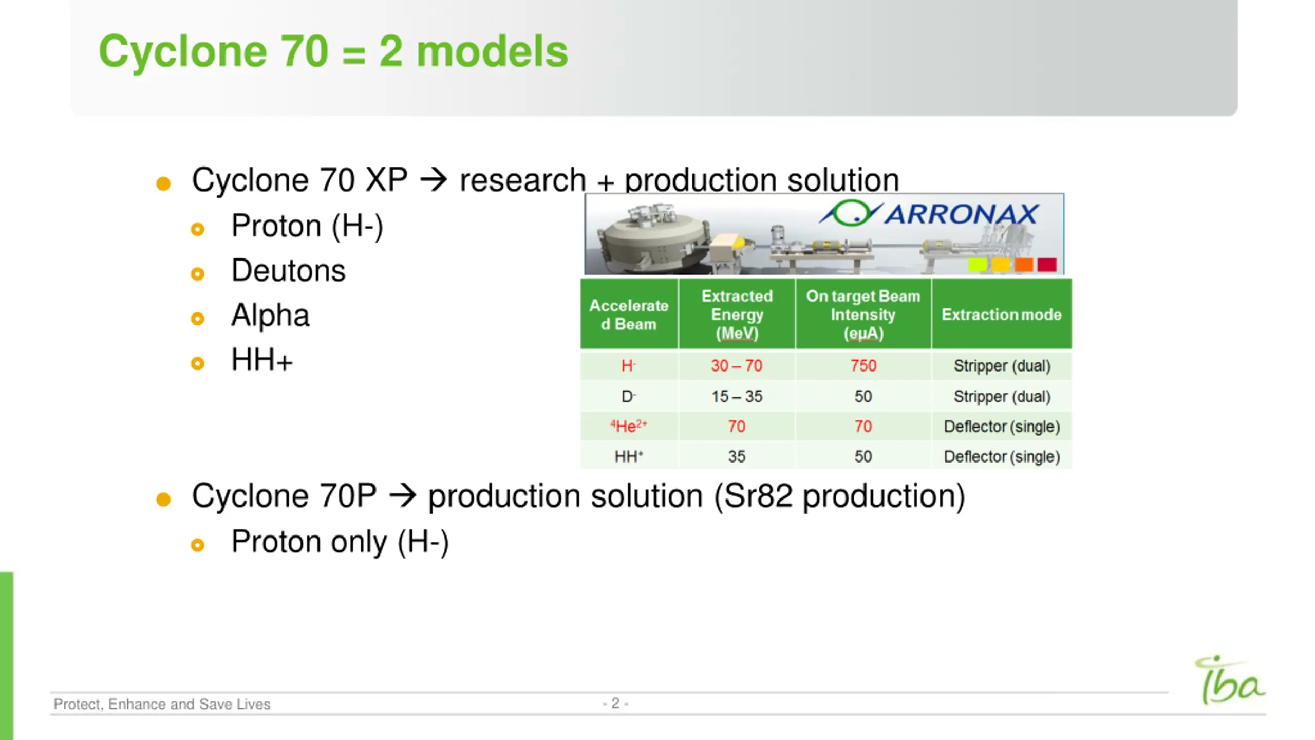Click the 'Accelerated Beam' table header

pyautogui.click(x=629, y=314)
